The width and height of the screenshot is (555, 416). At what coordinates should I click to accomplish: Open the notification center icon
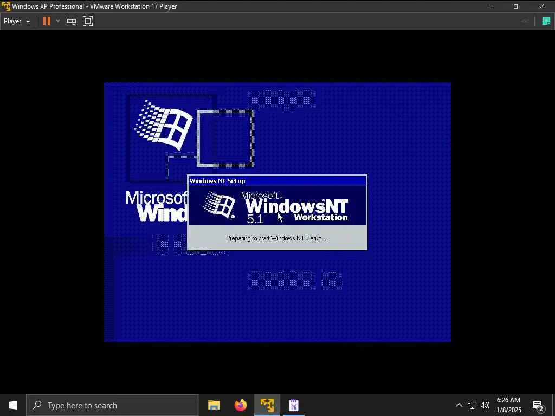pyautogui.click(x=538, y=405)
